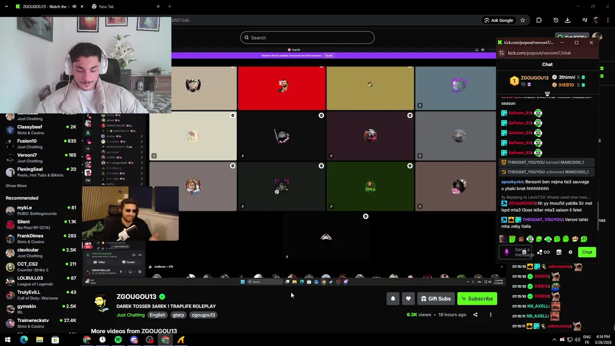Open the clock app taskbar icon
The height and width of the screenshot is (346, 615).
point(102,340)
